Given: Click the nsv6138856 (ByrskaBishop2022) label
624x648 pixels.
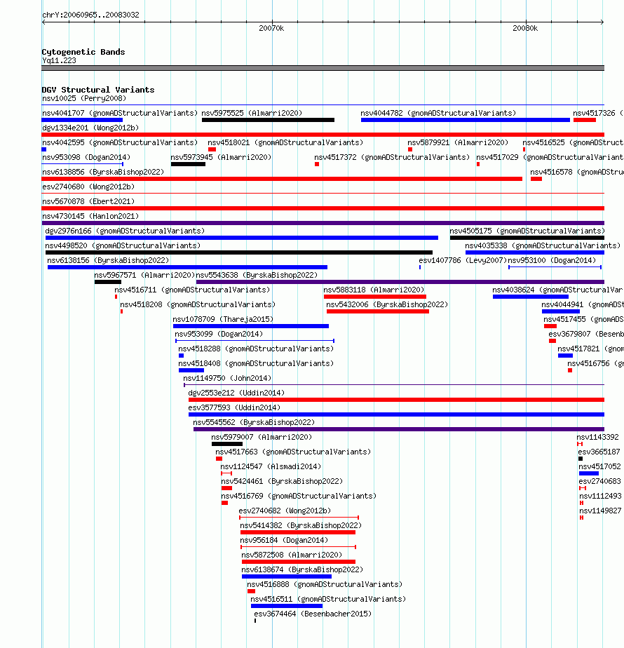Looking at the screenshot, I should tap(103, 172).
